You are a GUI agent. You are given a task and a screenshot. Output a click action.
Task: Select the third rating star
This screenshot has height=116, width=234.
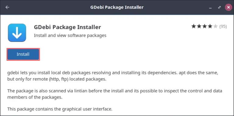tap(205, 26)
